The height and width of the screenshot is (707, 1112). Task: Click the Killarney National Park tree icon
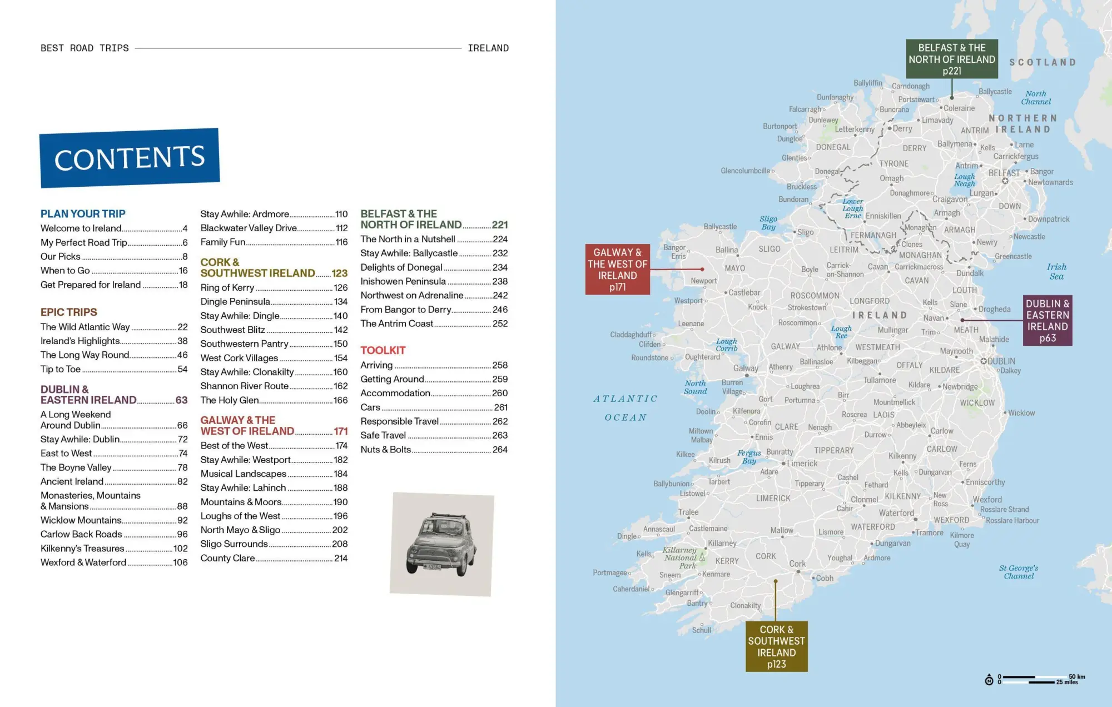coord(702,557)
